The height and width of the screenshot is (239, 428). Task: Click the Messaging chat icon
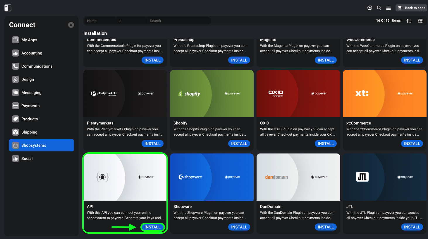click(16, 93)
